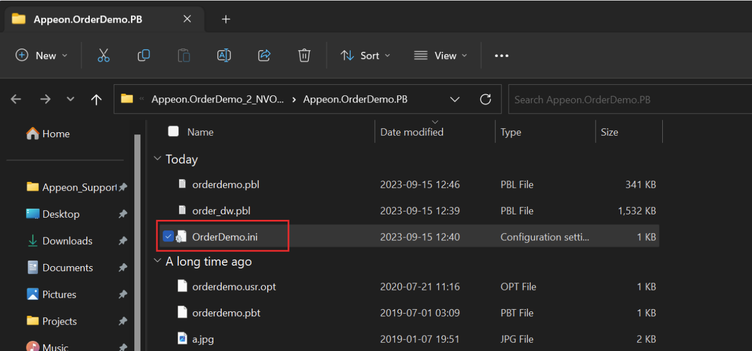The image size is (752, 351).
Task: Click the JPG File type cell
Action: [x=517, y=339]
